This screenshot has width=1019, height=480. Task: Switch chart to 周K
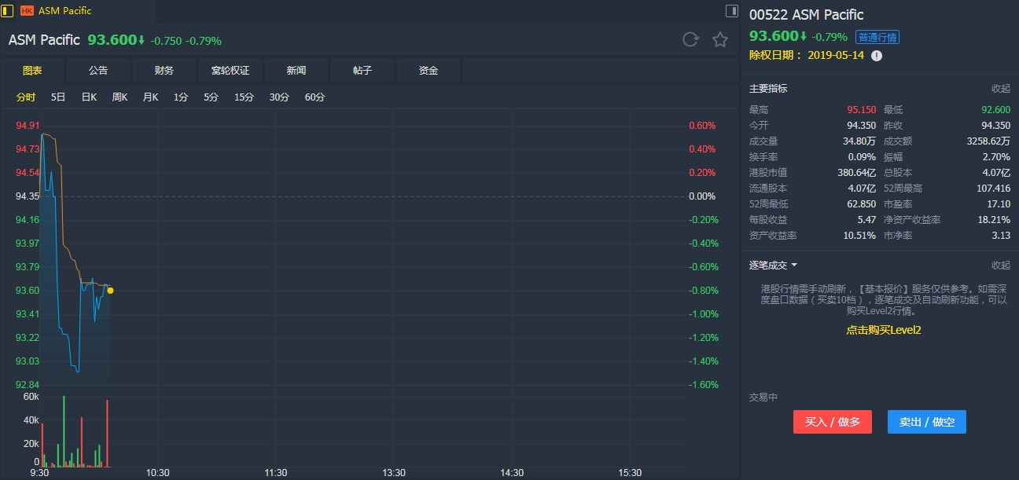pos(120,97)
